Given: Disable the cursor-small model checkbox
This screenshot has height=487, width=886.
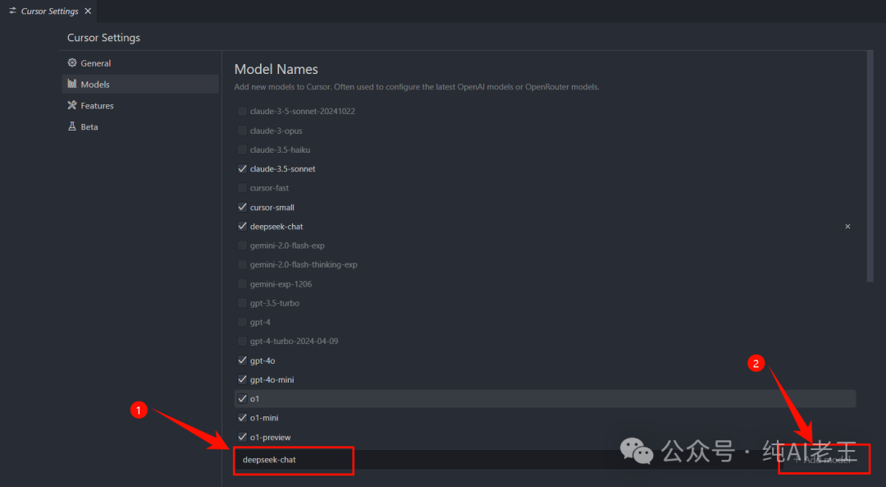Looking at the screenshot, I should tap(242, 208).
